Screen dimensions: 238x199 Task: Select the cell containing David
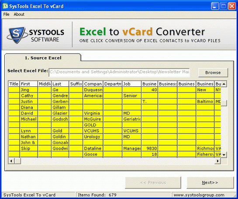[29, 113]
